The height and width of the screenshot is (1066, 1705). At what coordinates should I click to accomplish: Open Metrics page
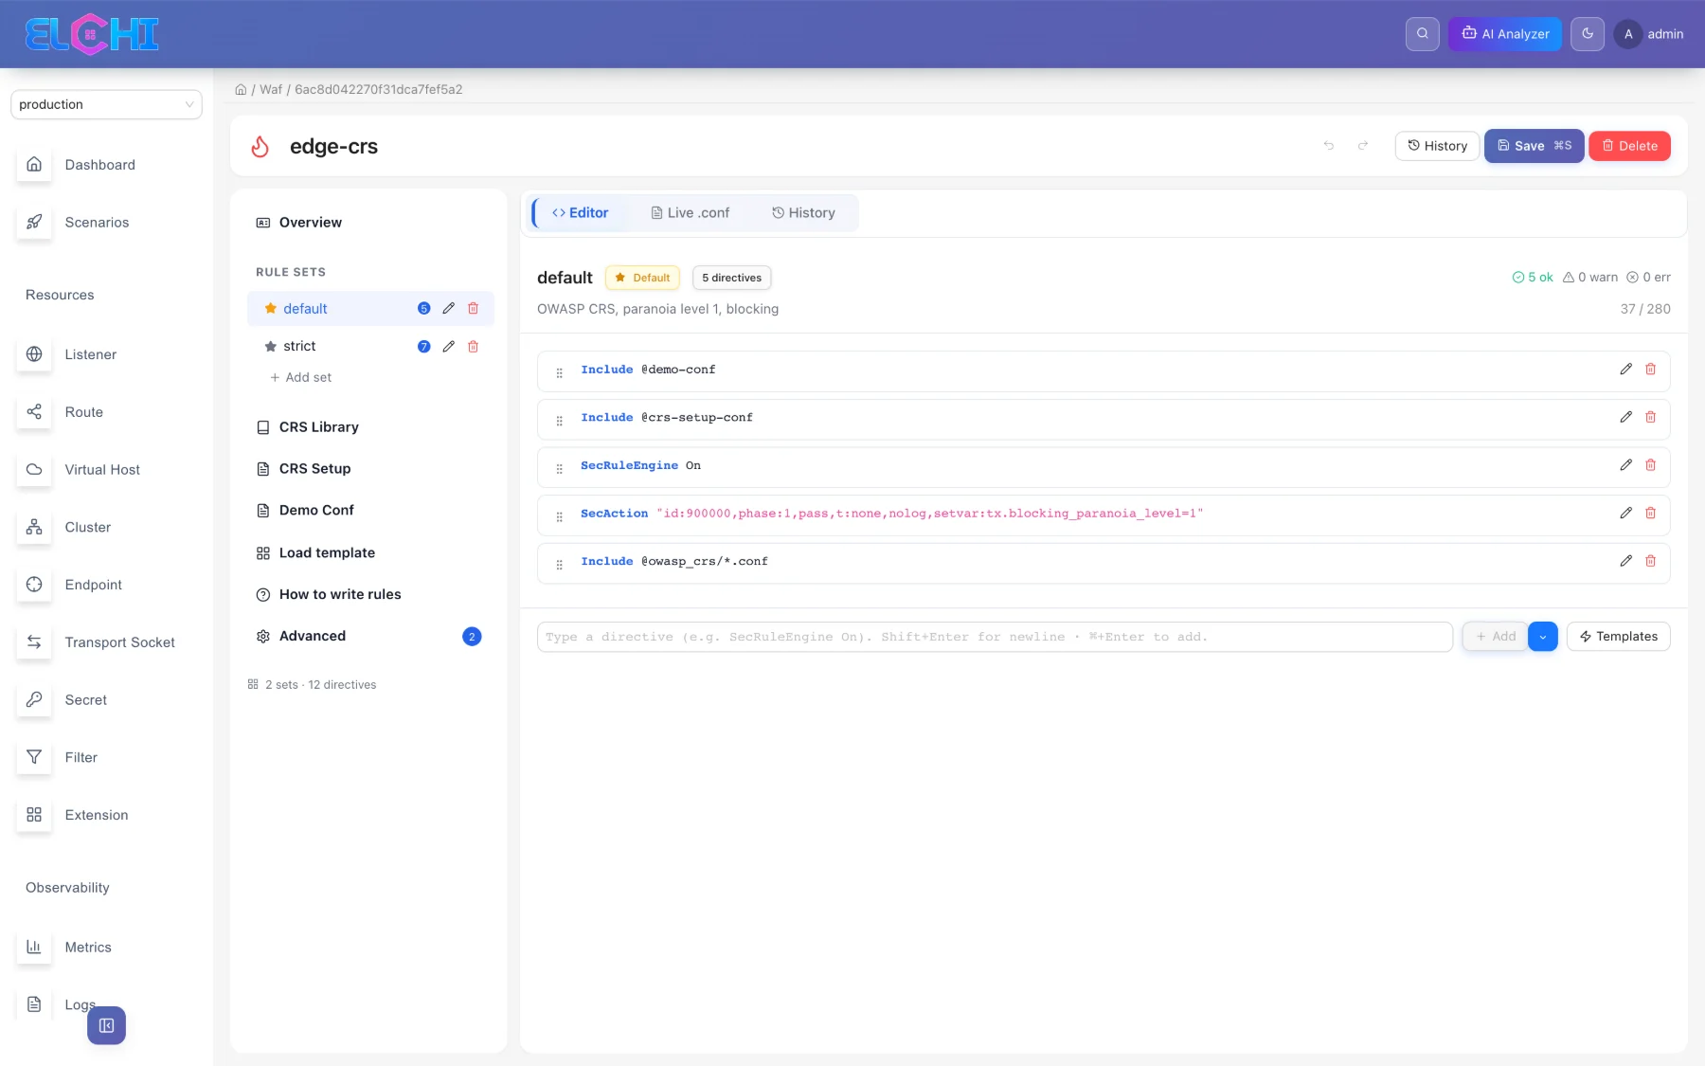click(x=87, y=948)
